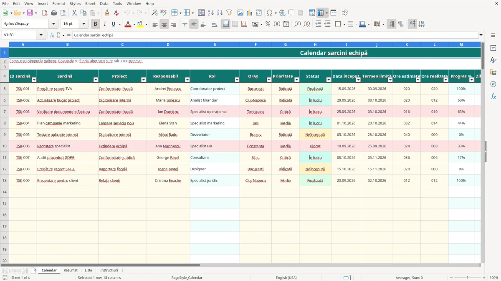Click Add Decimal Place icon
The height and width of the screenshot is (281, 501).
click(298, 24)
